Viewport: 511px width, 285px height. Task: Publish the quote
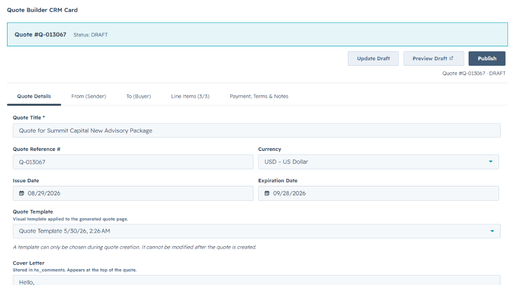tap(487, 59)
